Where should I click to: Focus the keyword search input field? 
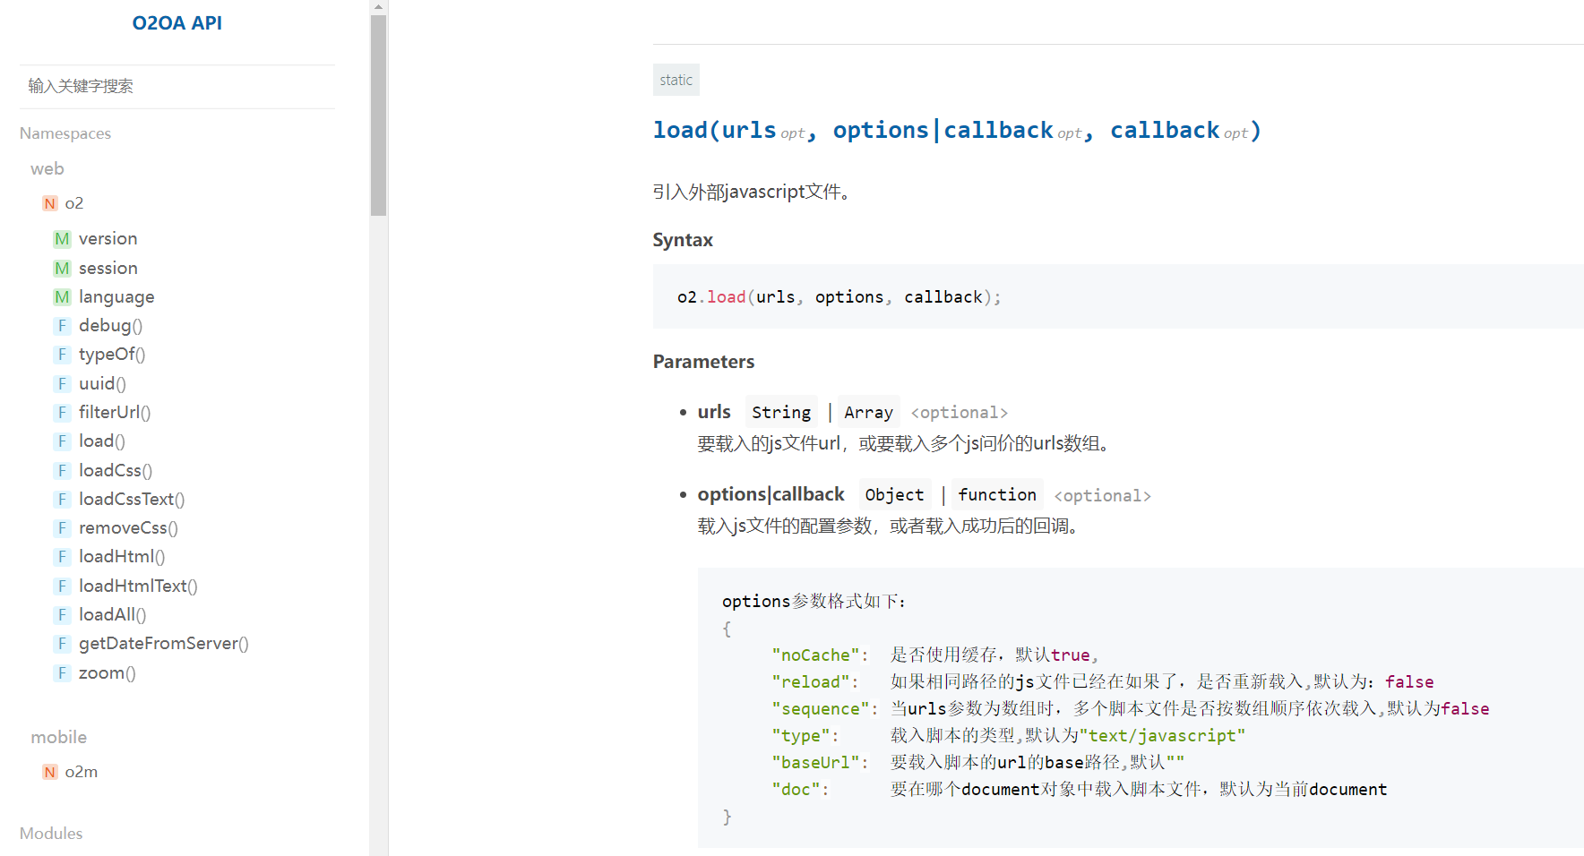(176, 86)
